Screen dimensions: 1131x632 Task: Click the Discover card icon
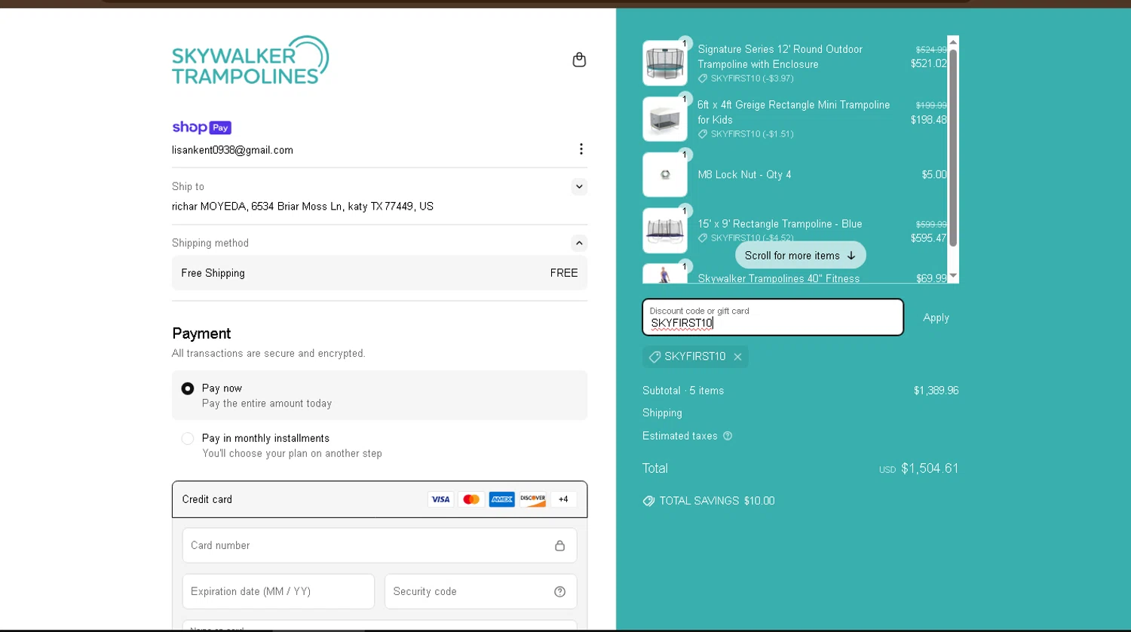(532, 499)
